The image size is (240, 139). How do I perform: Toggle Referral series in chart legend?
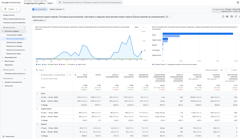tap(62, 65)
